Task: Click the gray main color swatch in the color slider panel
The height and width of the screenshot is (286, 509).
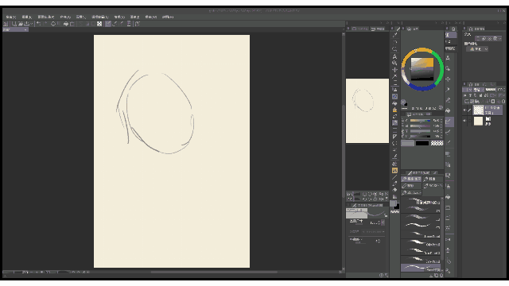Action: click(x=407, y=143)
